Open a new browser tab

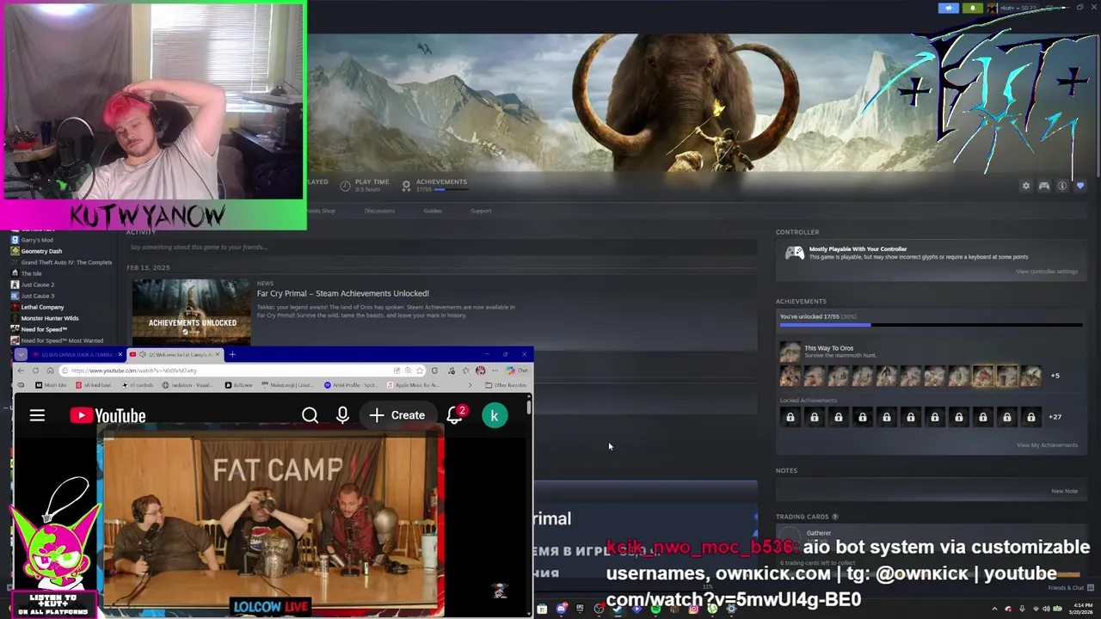(x=231, y=354)
